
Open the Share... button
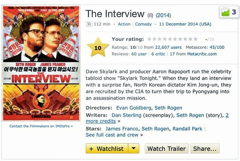coord(205,149)
